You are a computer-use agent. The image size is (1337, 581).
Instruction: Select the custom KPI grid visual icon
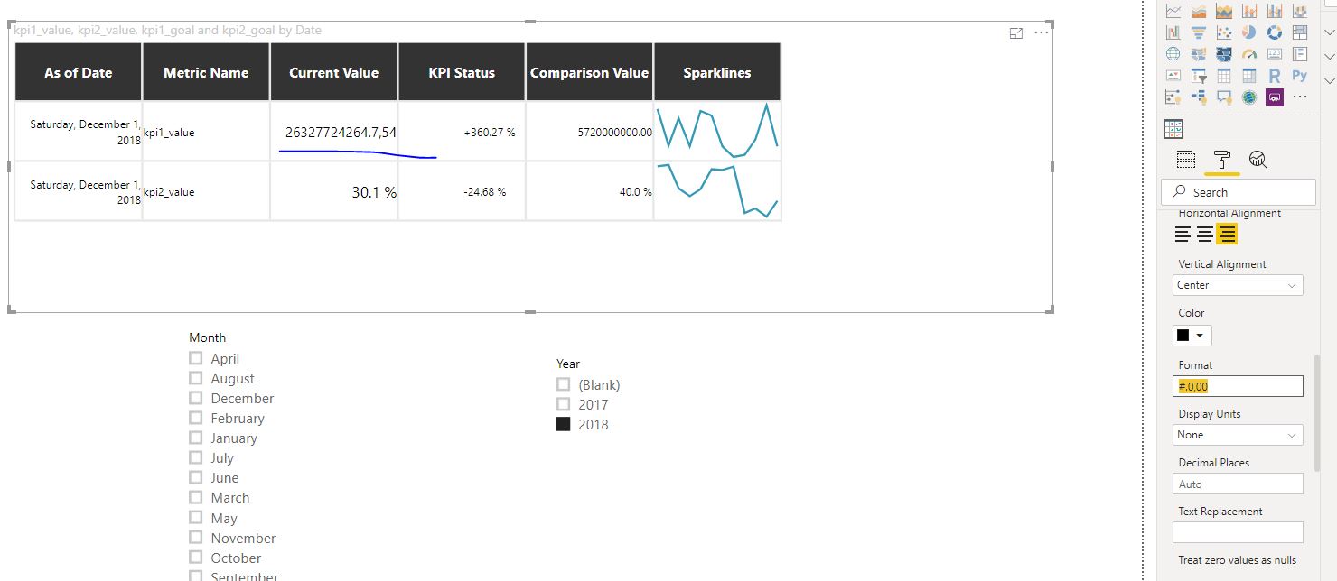point(1173,129)
